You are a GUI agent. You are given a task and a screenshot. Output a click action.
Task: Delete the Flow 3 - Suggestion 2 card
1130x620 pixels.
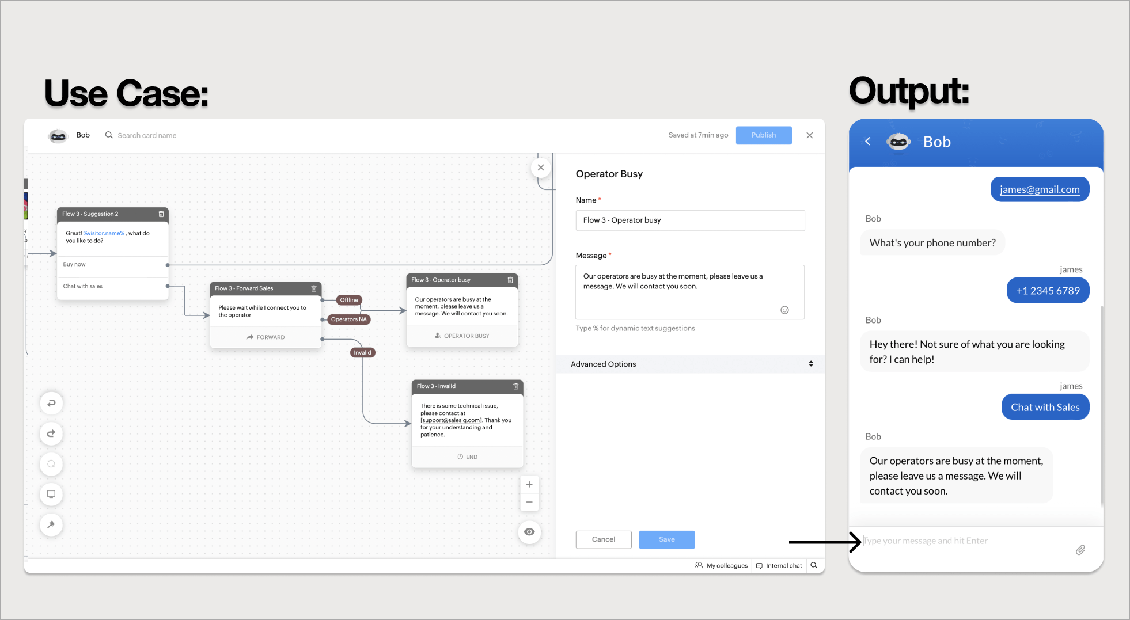tap(161, 214)
